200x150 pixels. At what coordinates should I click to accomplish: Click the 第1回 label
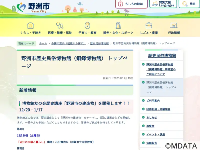point(20,129)
